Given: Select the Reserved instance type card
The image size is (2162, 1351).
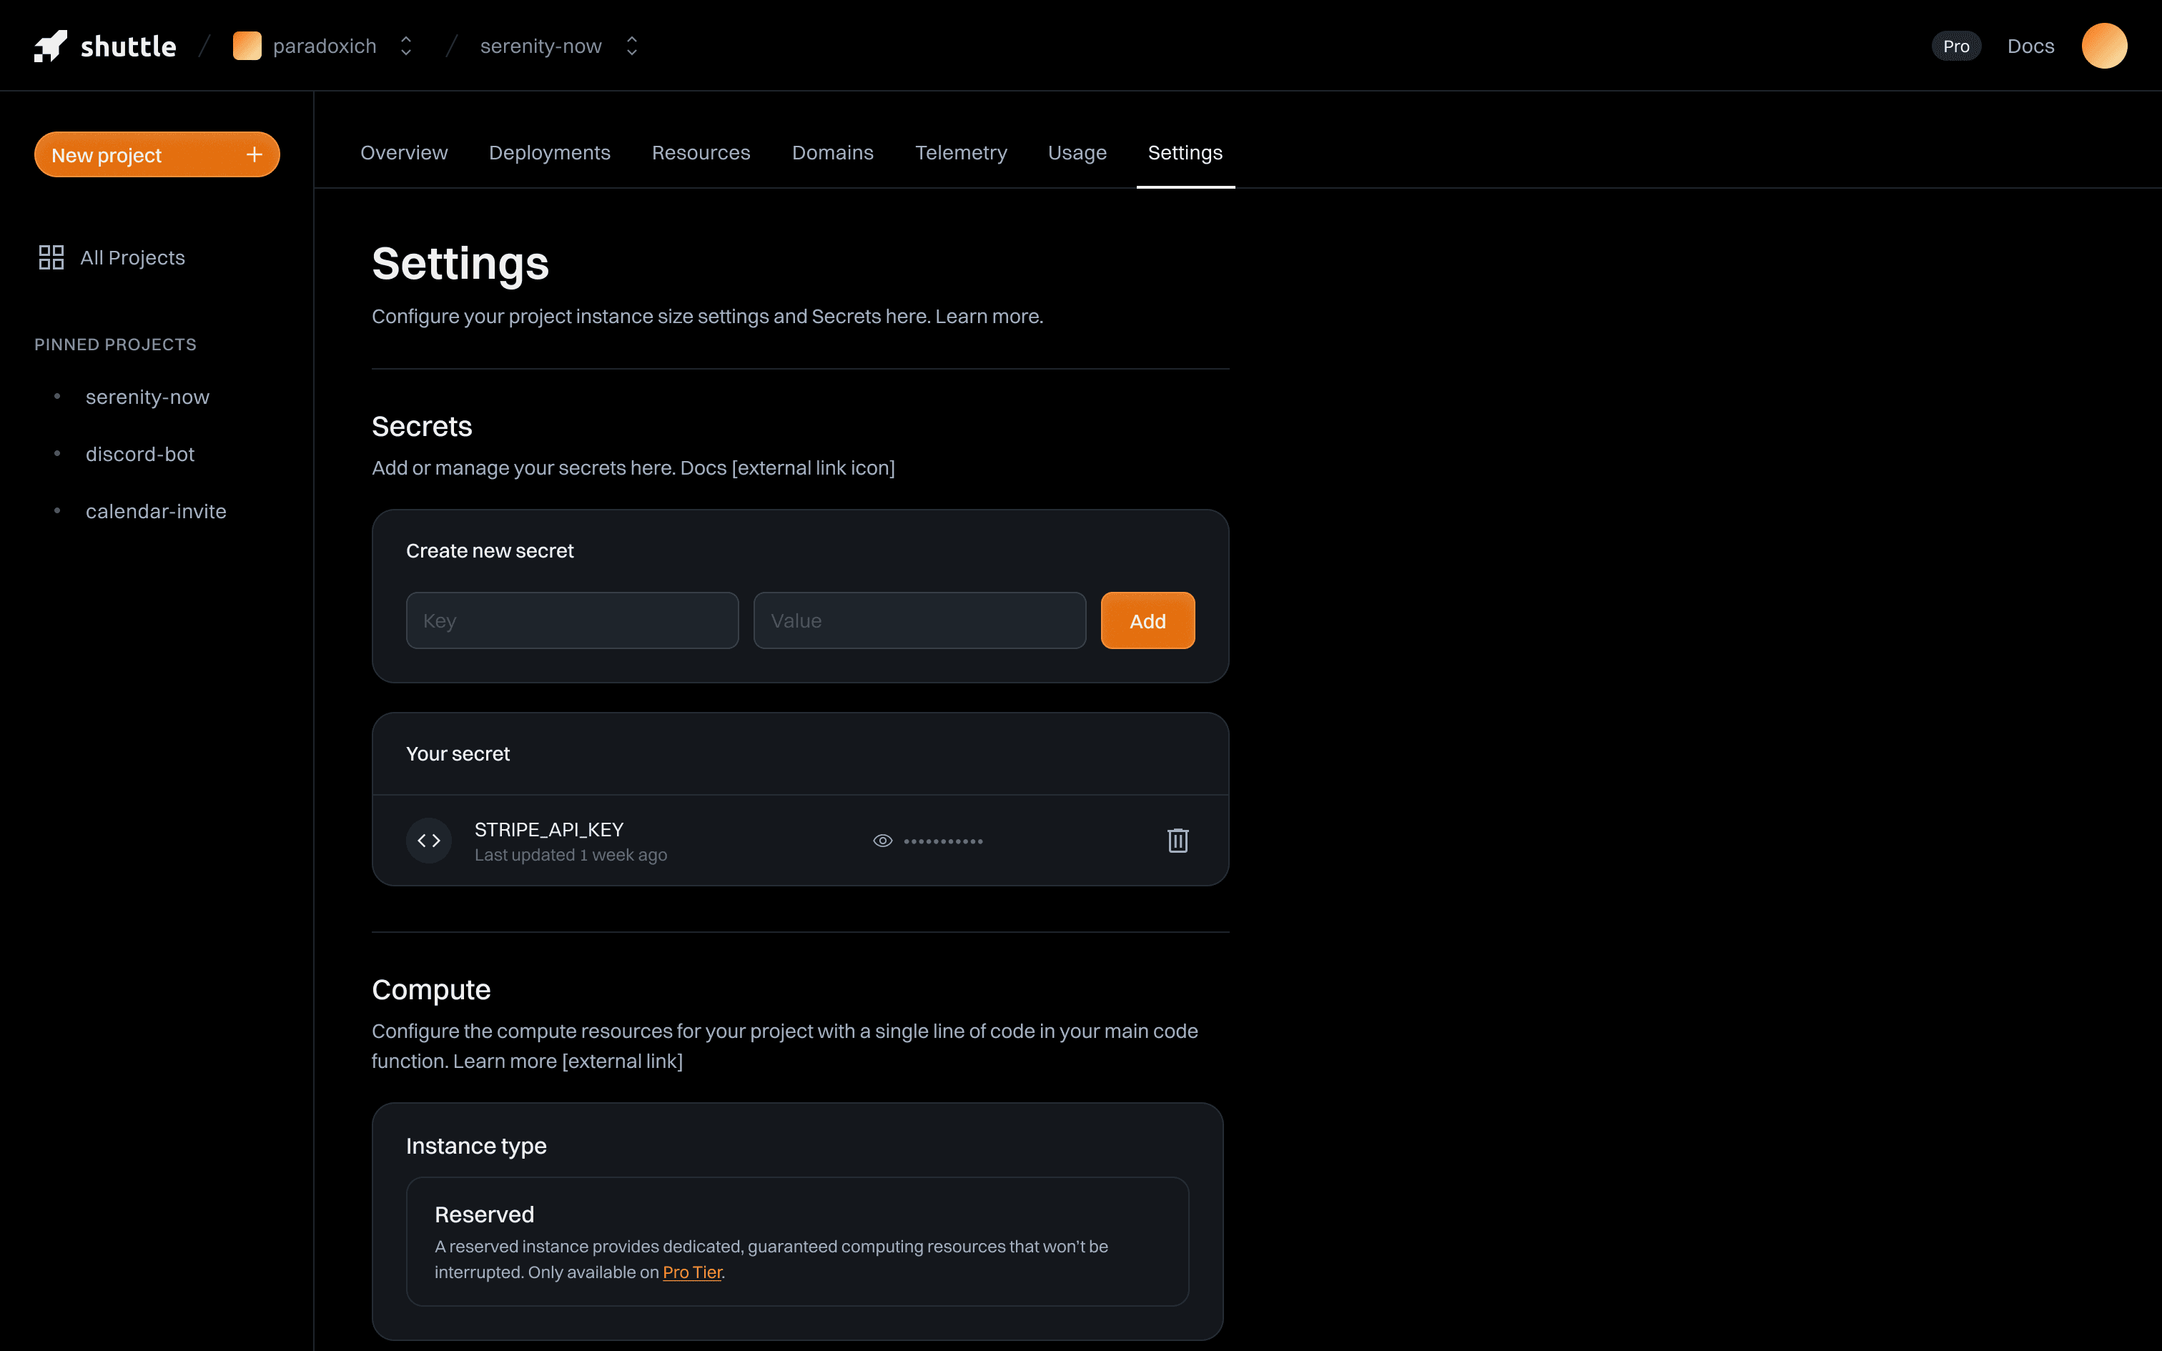Looking at the screenshot, I should point(797,1240).
